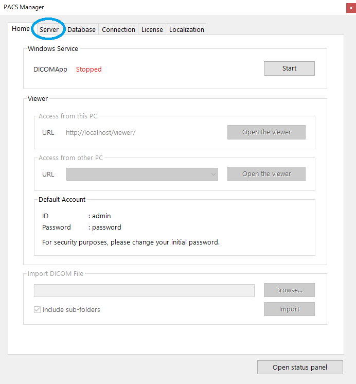The image size is (356, 384).
Task: Click the DICOM file path input field
Action: (x=144, y=290)
